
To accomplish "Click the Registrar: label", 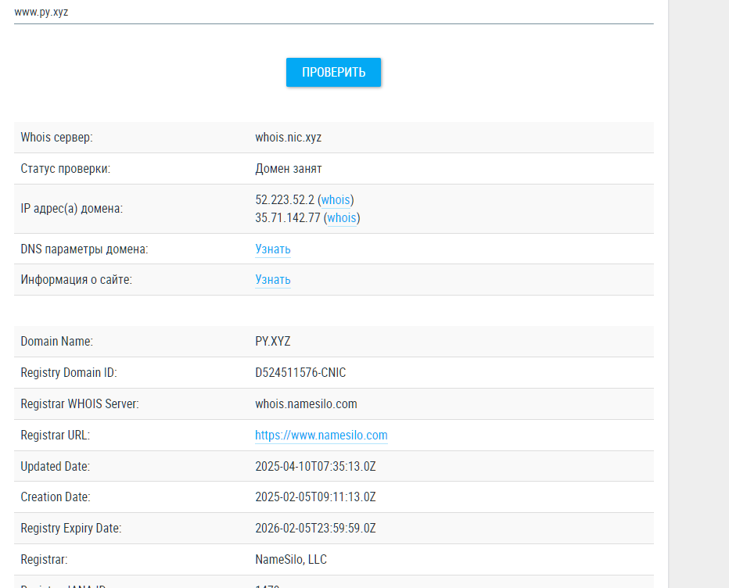I will pos(44,560).
